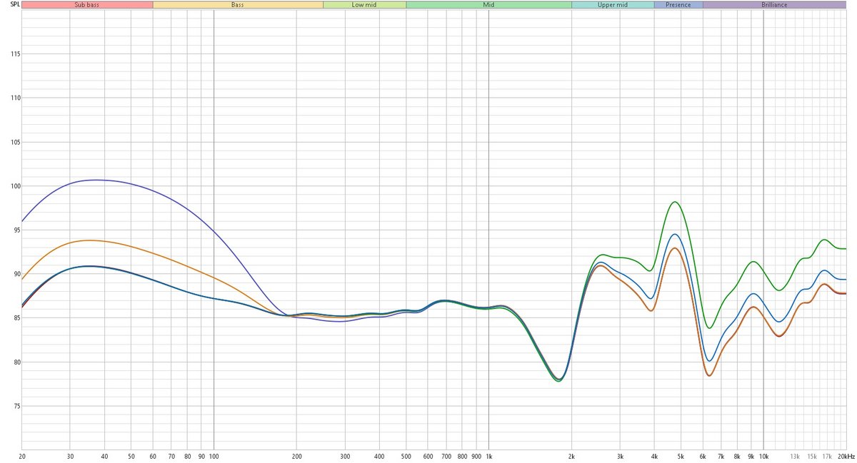857x463 pixels.
Task: Click the 5k frequency axis label
Action: (681, 456)
